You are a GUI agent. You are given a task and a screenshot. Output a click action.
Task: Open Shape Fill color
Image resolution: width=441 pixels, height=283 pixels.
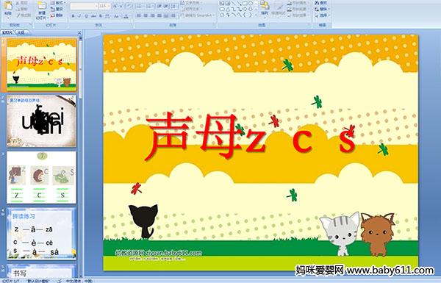(298, 3)
